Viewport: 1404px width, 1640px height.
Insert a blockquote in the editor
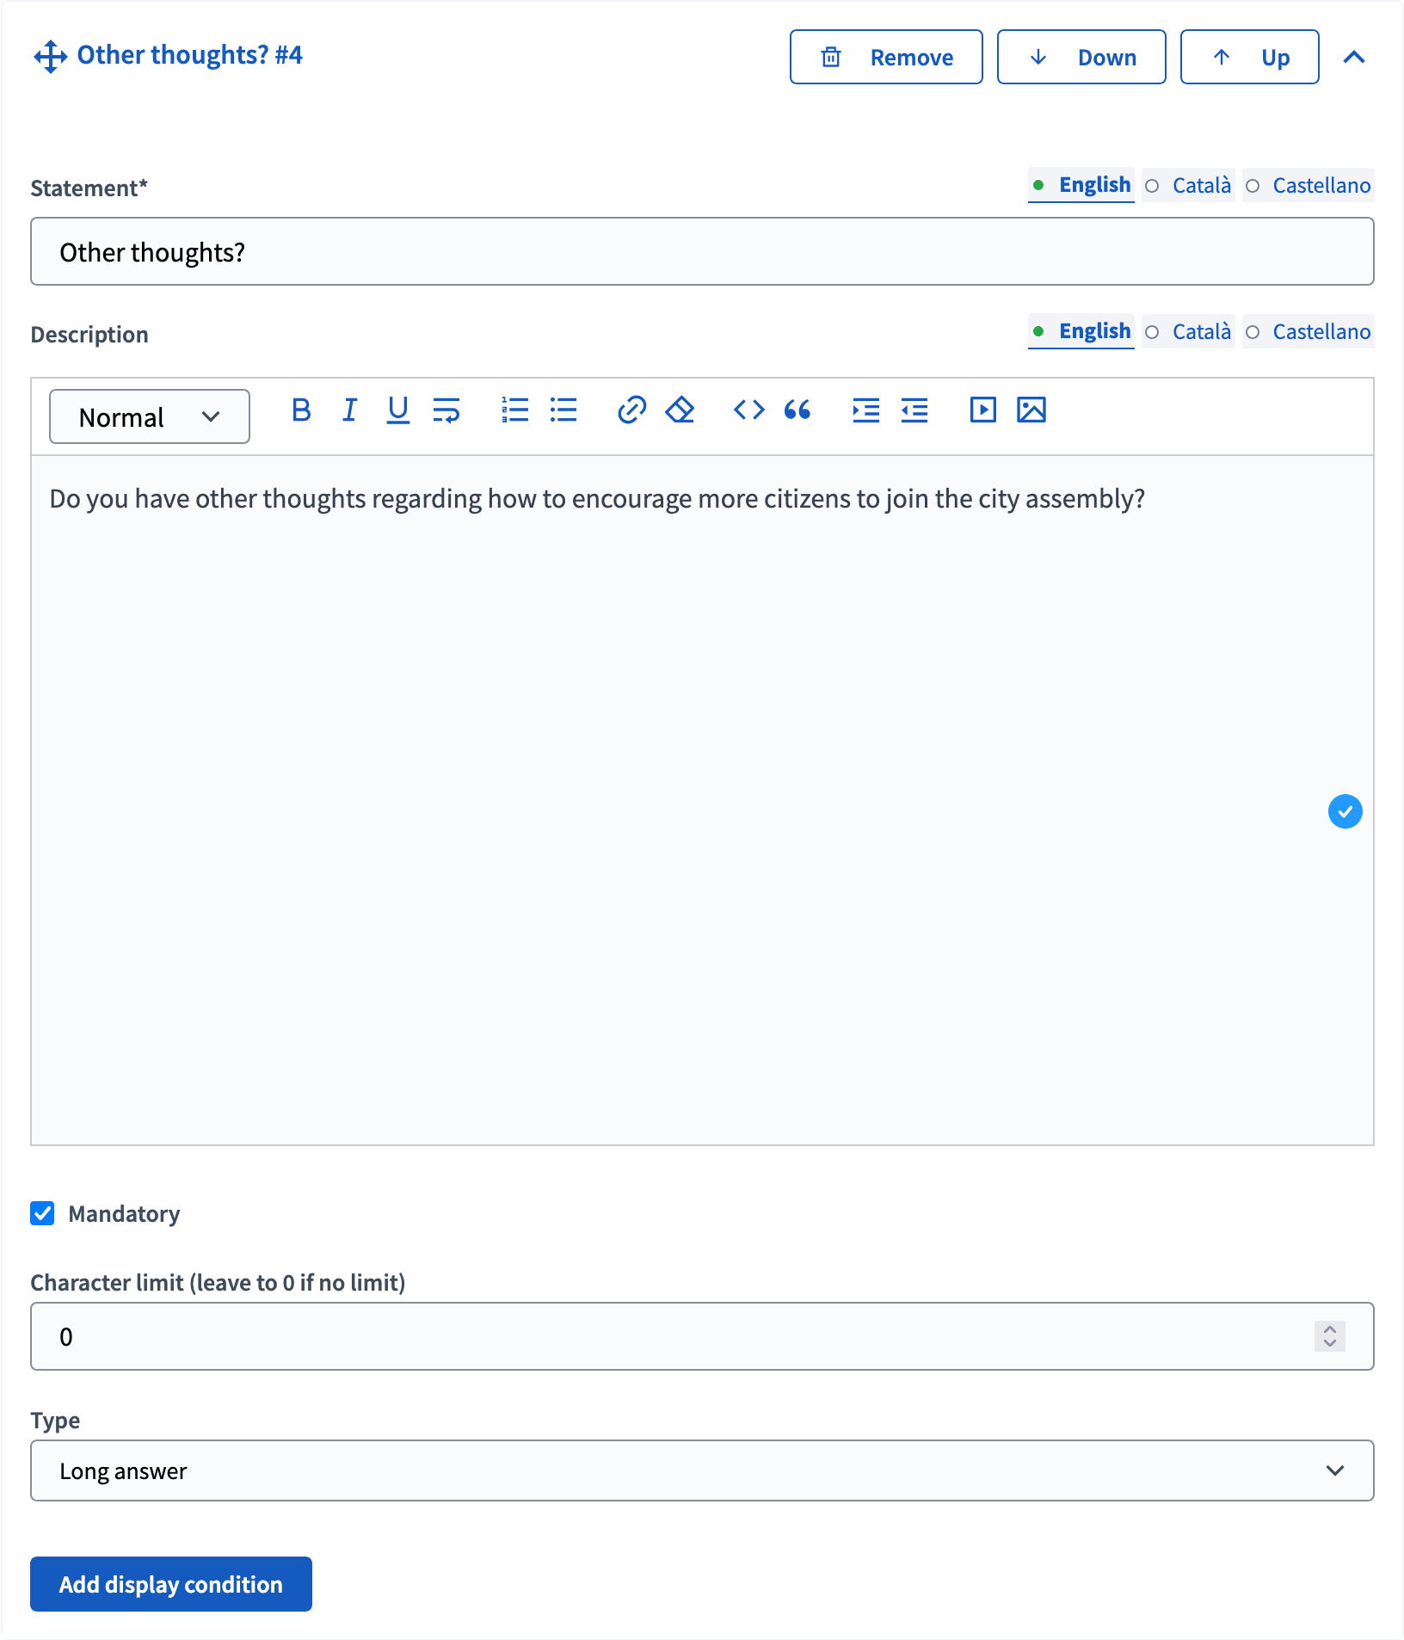(x=797, y=410)
